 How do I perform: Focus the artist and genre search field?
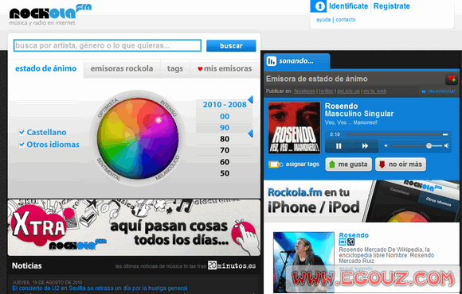pyautogui.click(x=108, y=46)
